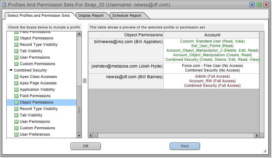
Task: Check the highlighted Object Permissions checkbox under Combined Security
Action: [16, 102]
